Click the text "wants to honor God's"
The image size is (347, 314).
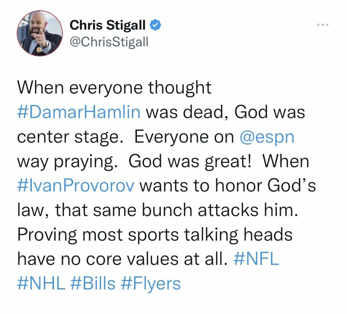point(228,186)
